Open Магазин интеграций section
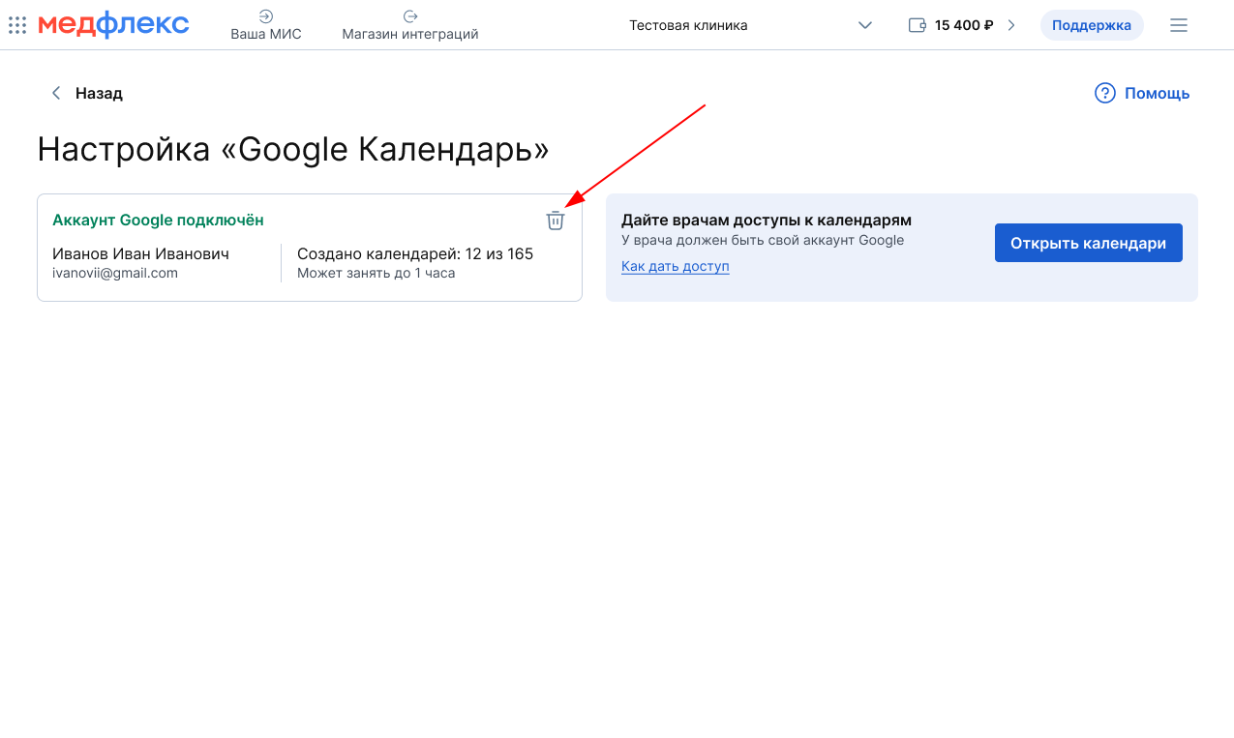The height and width of the screenshot is (738, 1234). click(x=410, y=34)
